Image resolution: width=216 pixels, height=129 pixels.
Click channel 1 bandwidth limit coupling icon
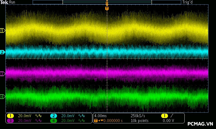point(38,116)
